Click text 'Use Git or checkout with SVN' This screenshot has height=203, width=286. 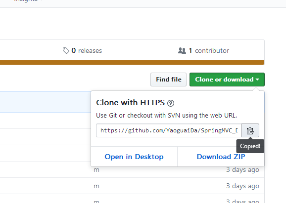(138, 116)
